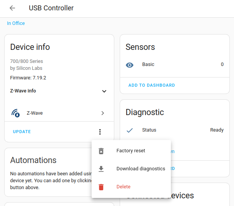This screenshot has width=234, height=206.
Task: Go back using the arrow icon
Action: [x=12, y=8]
